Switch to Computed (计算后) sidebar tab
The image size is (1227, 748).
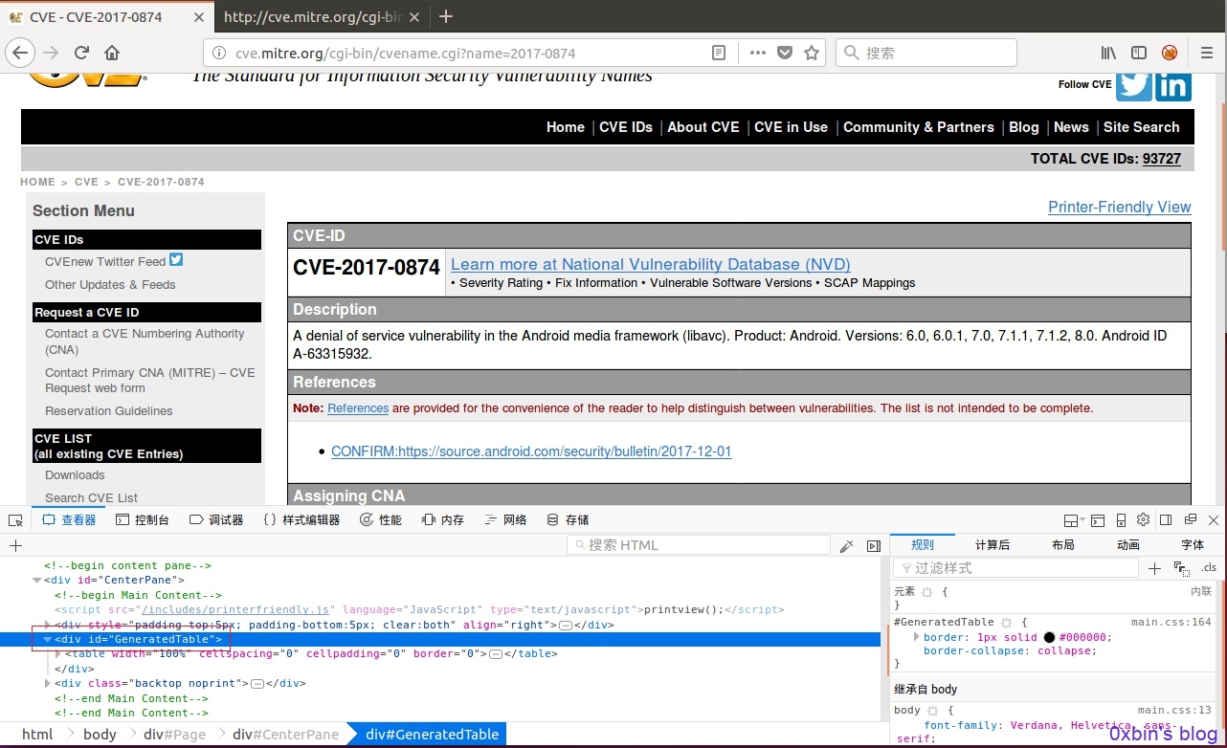point(993,545)
